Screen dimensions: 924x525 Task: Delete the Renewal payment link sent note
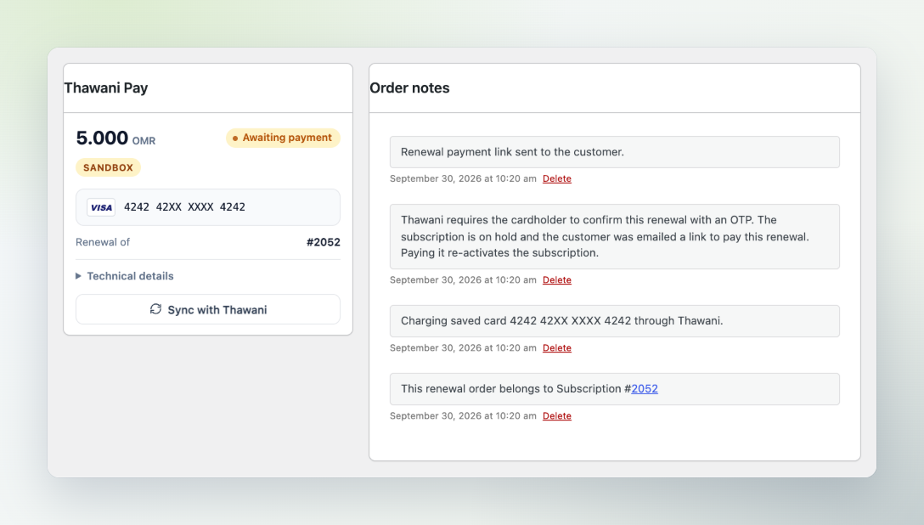point(557,178)
